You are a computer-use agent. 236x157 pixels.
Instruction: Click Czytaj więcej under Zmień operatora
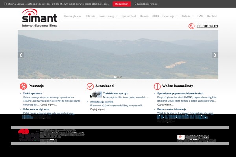pos(48,104)
